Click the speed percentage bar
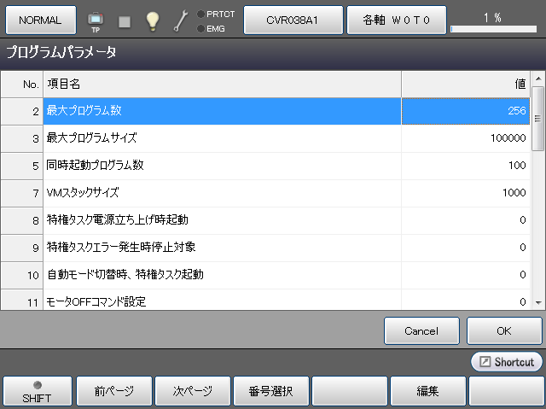Viewport: 546px width, 409px height. pyautogui.click(x=492, y=28)
